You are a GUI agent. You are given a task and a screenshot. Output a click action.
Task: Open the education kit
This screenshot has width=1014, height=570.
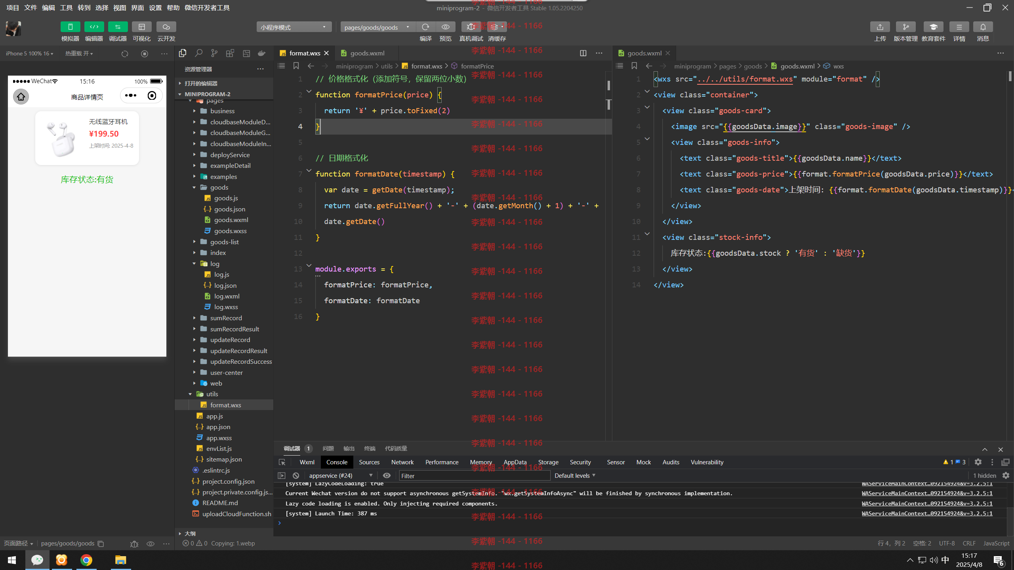(933, 27)
